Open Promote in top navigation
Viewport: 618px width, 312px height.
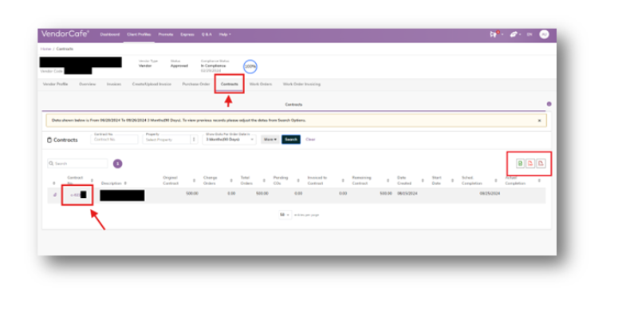point(166,34)
